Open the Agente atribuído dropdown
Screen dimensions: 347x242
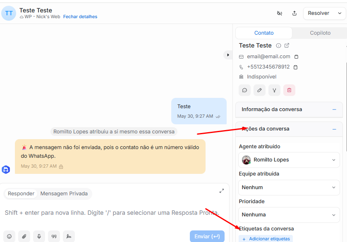pos(289,160)
